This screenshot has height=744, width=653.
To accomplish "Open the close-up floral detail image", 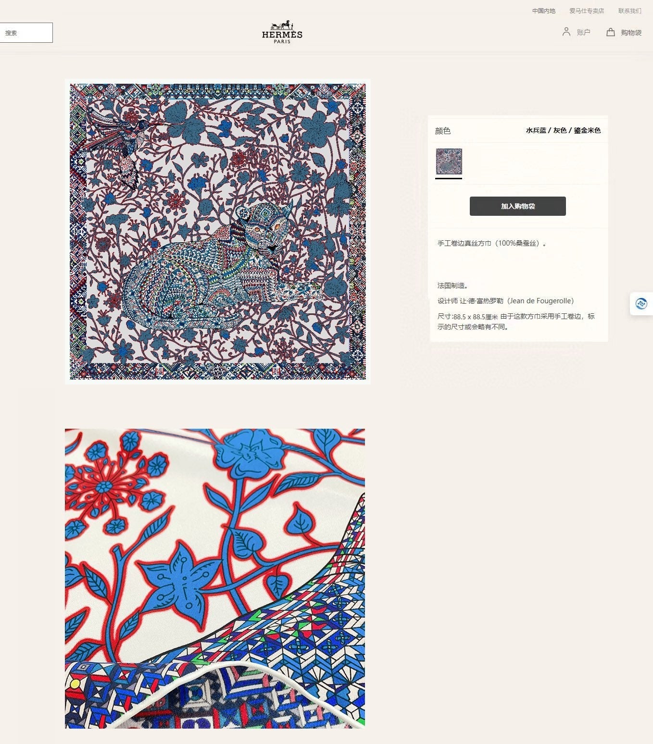I will pos(215,579).
